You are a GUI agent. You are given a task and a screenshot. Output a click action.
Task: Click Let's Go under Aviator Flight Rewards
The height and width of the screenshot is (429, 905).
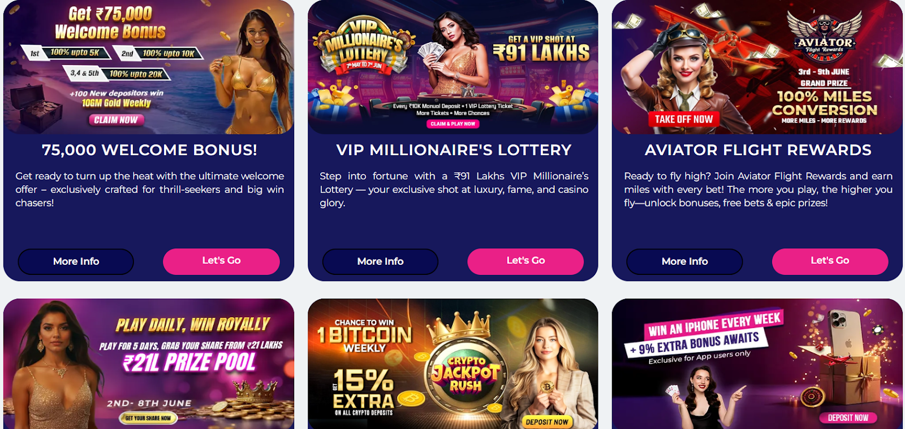click(x=830, y=261)
